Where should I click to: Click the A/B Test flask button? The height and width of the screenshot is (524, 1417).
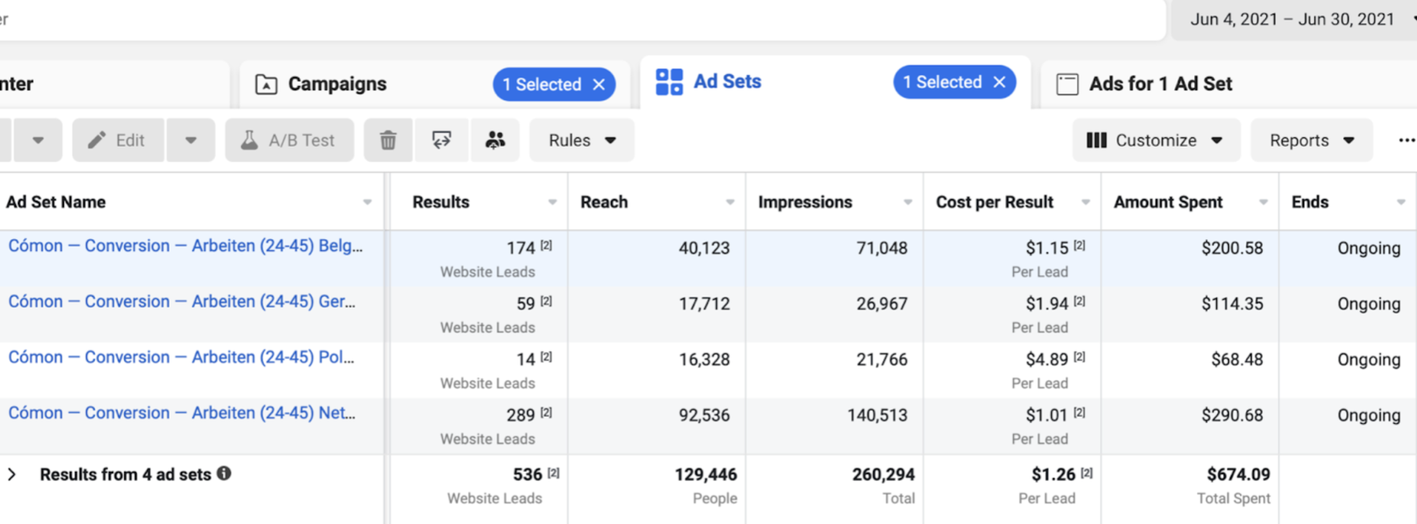point(289,140)
